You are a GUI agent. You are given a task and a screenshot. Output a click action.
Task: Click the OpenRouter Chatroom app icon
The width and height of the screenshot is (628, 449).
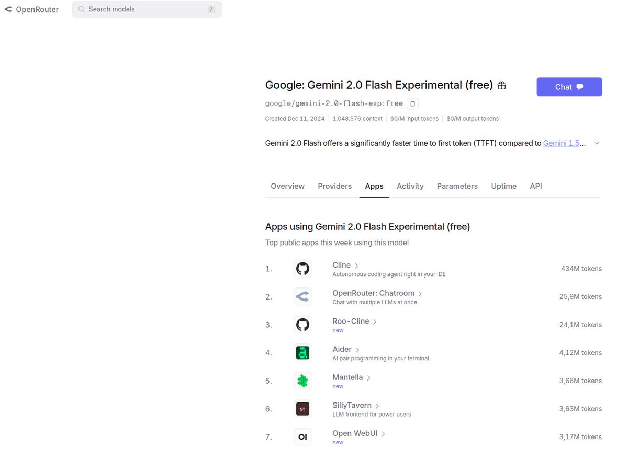(x=302, y=296)
